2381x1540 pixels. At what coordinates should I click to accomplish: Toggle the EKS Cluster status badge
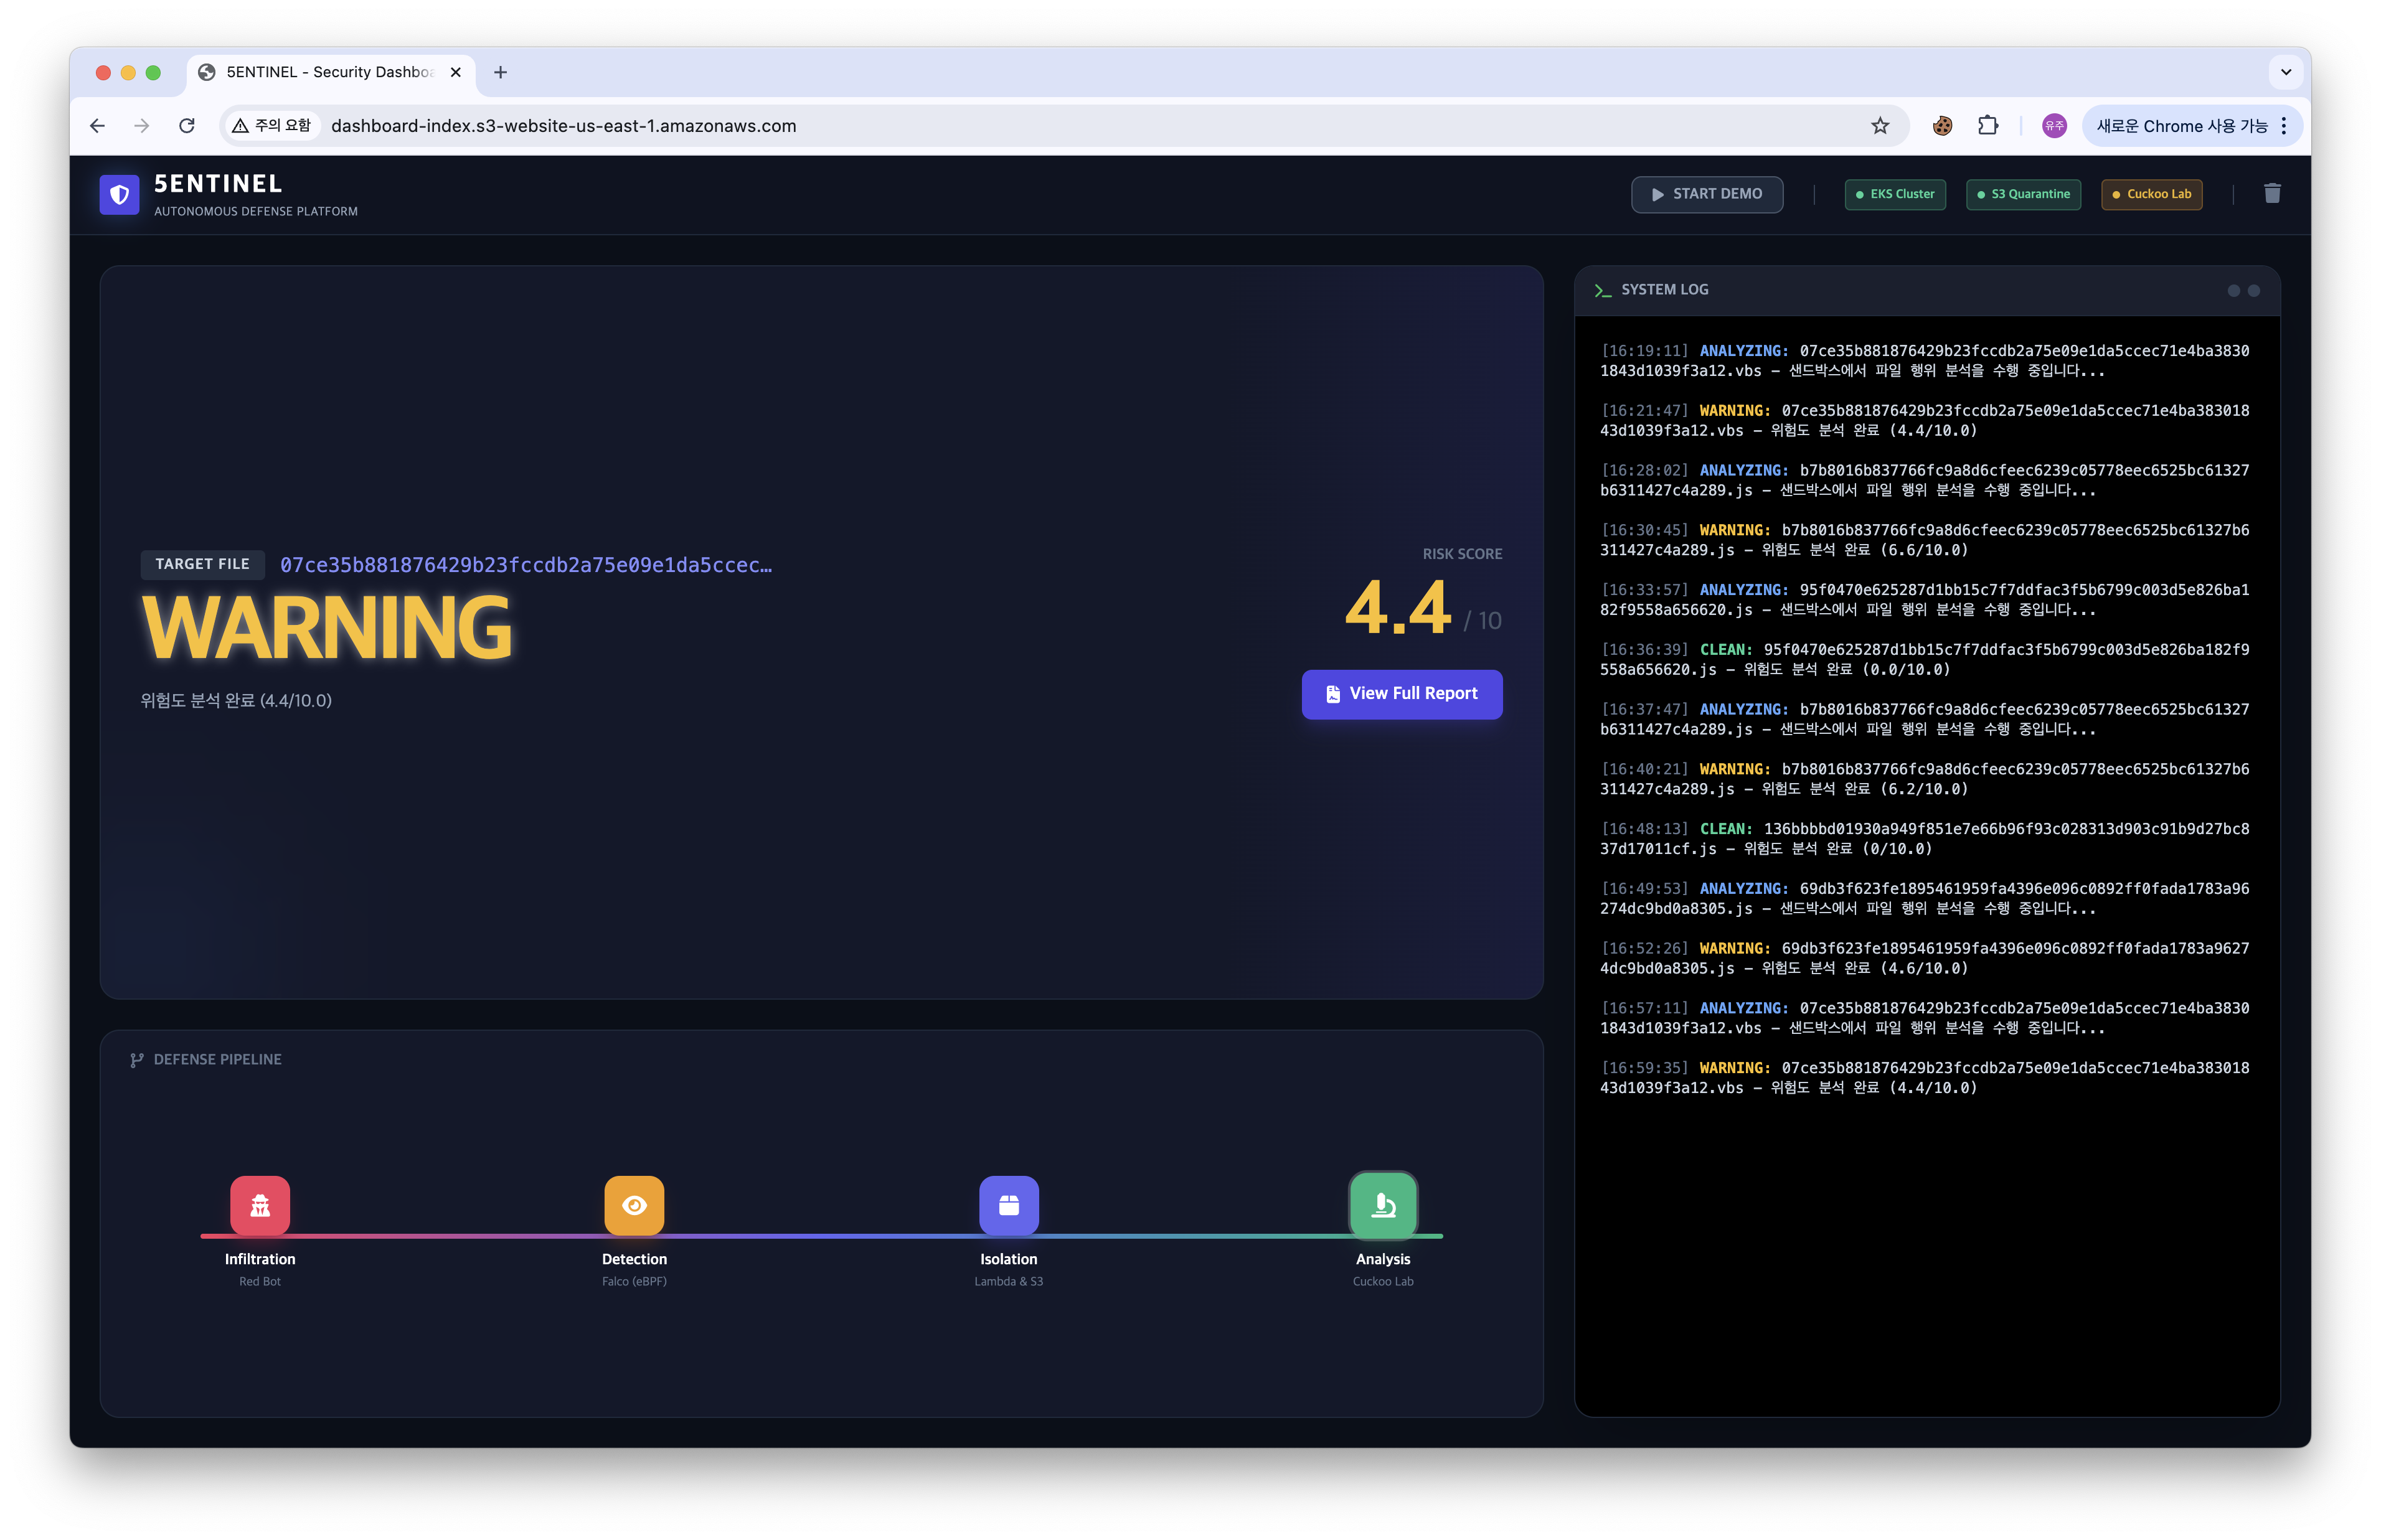(x=1895, y=194)
